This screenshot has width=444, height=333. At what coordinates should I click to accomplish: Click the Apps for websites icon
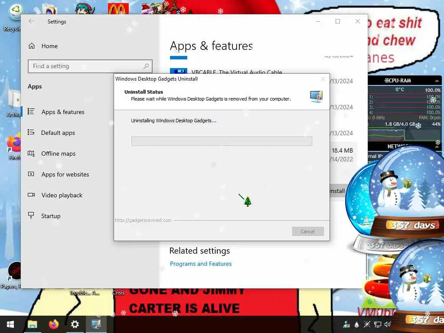31,174
